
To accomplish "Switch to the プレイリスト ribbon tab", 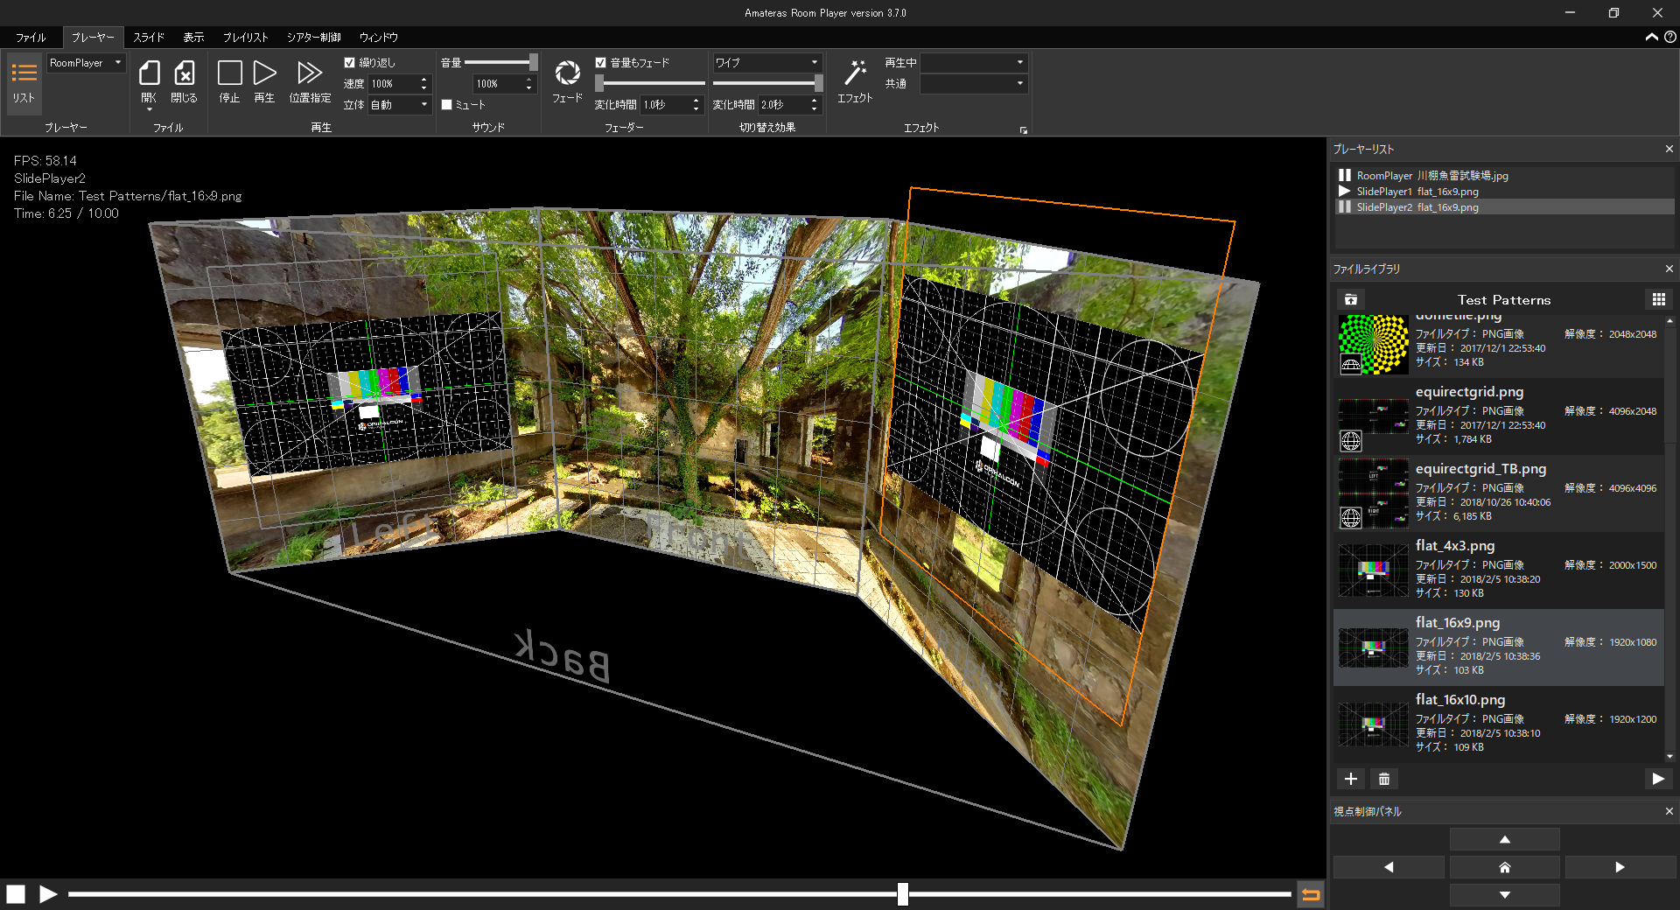I will [245, 38].
